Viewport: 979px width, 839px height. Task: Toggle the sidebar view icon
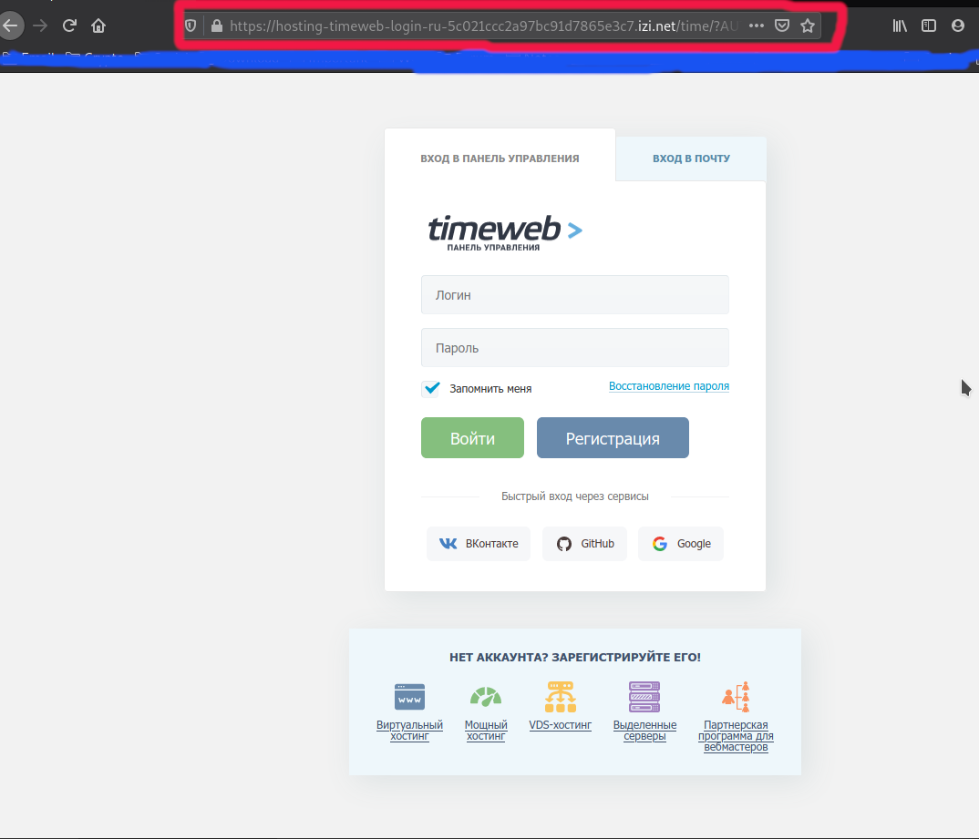tap(929, 26)
